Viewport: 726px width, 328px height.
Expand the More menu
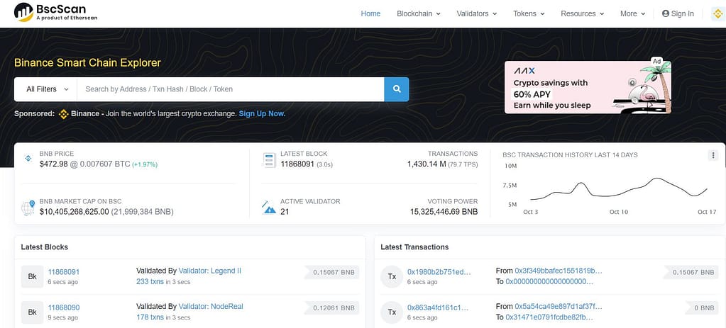pos(633,14)
